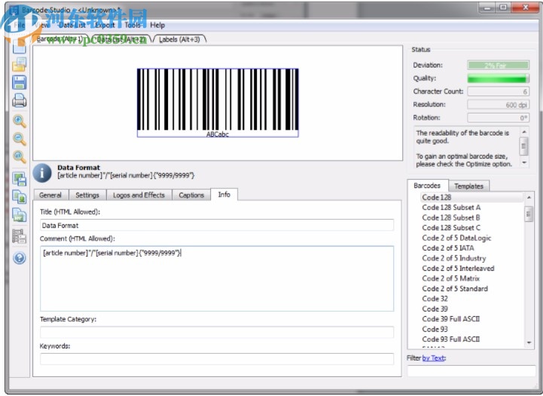This screenshot has width=543, height=396.
Task: Select Code 2 of 5 DataLogic
Action: pos(457,238)
